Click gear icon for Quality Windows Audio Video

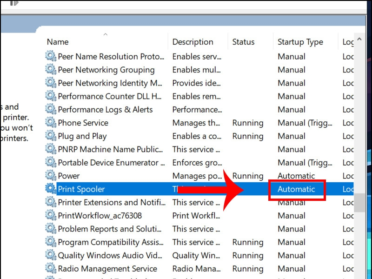pos(51,255)
